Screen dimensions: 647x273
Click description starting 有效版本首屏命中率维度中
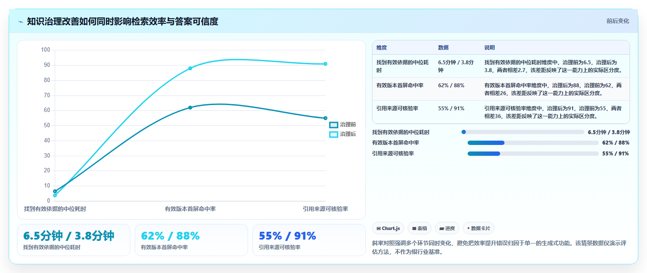pyautogui.click(x=553, y=89)
